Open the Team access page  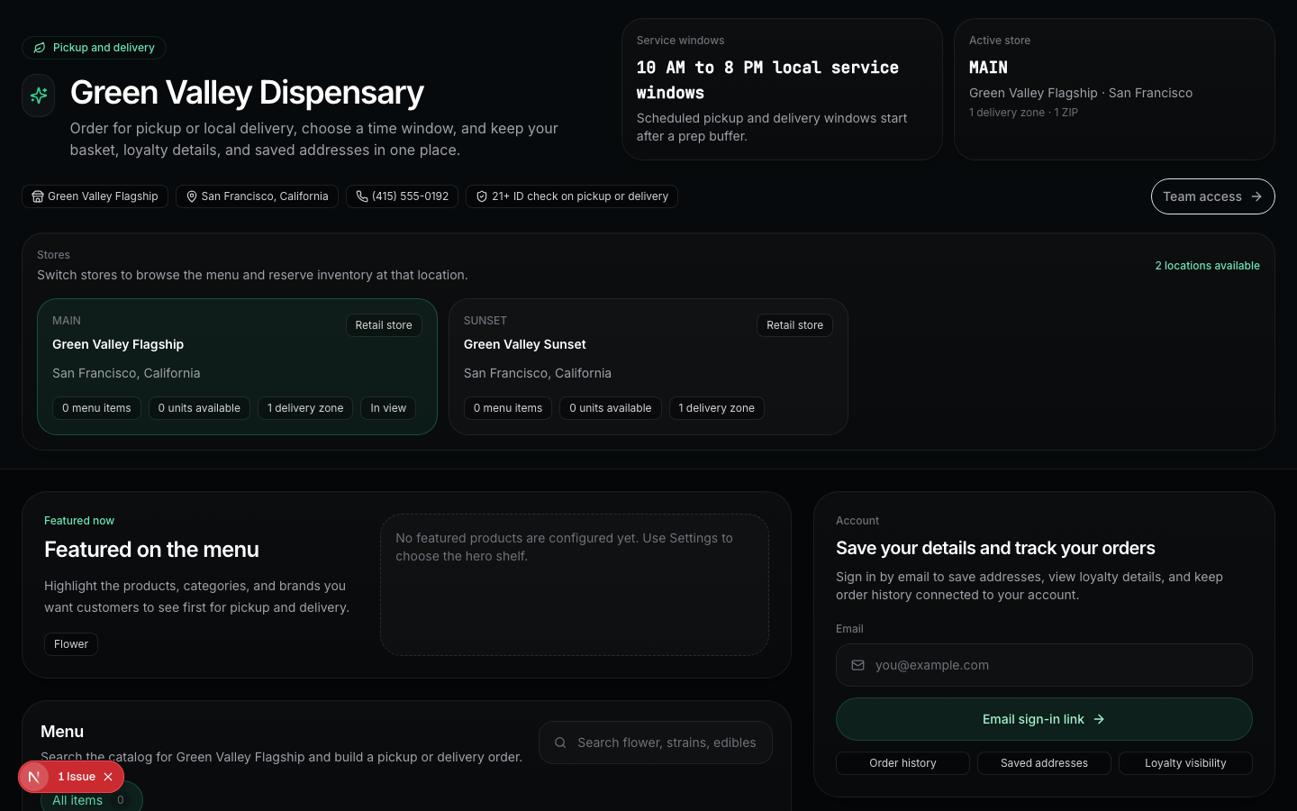(1212, 196)
